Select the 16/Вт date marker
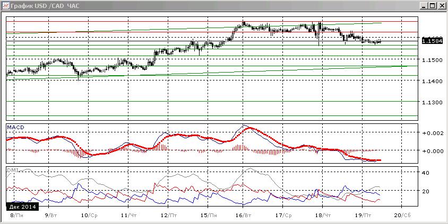Viewport: 448px width, 224px height. coord(245,215)
